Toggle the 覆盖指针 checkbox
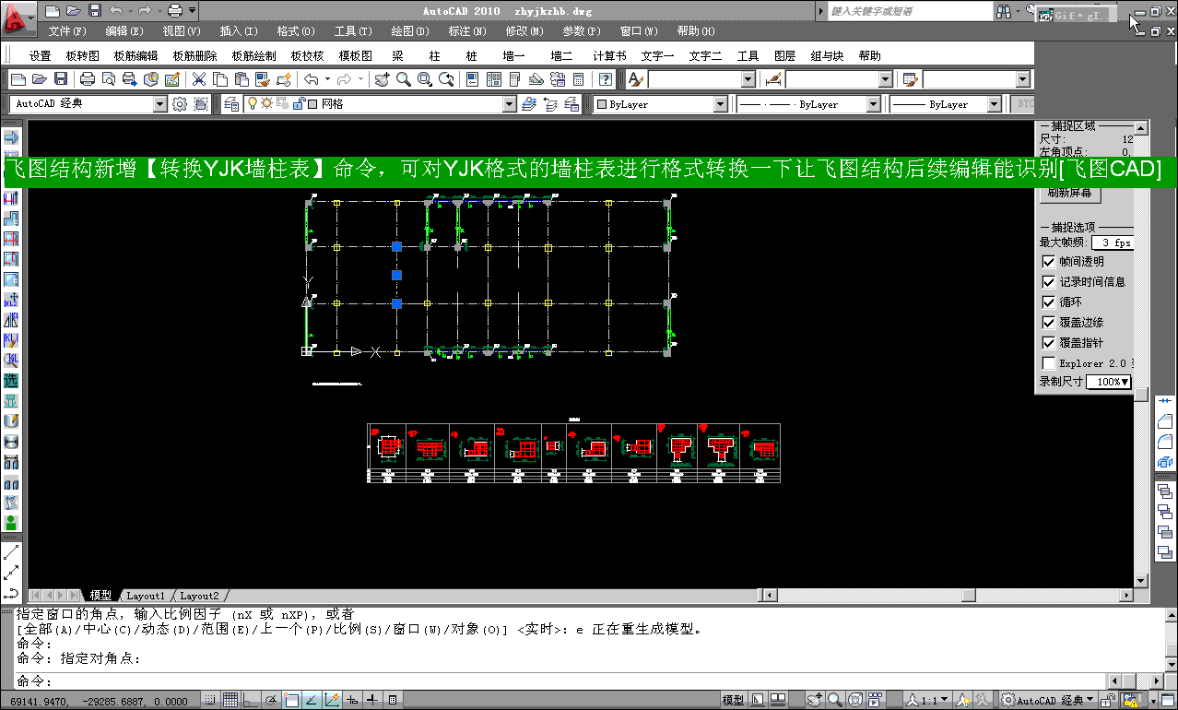The image size is (1178, 710). tap(1049, 343)
